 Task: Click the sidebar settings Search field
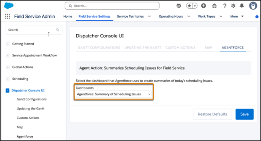tap(34, 30)
